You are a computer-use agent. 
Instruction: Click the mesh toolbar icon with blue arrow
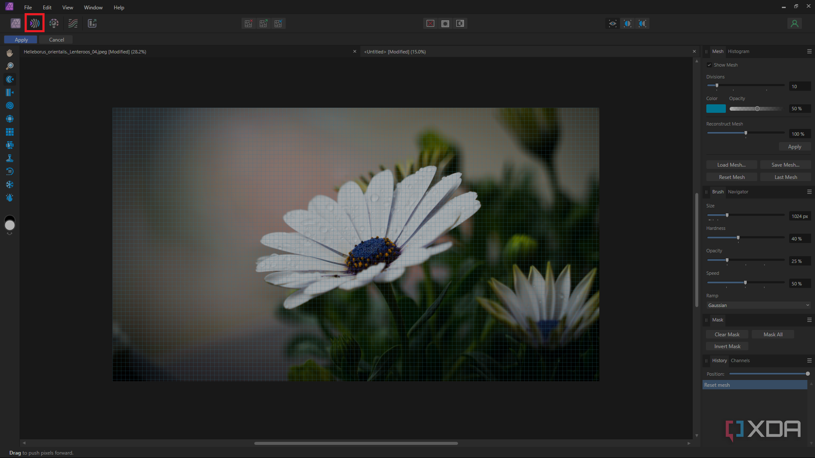tap(278, 23)
